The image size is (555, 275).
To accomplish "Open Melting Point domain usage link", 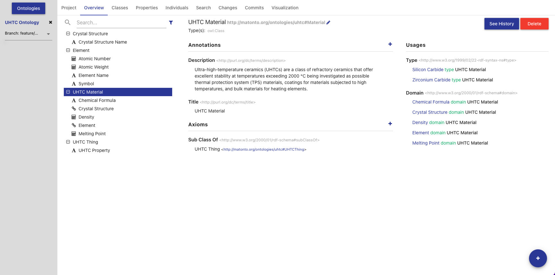I will [x=426, y=143].
